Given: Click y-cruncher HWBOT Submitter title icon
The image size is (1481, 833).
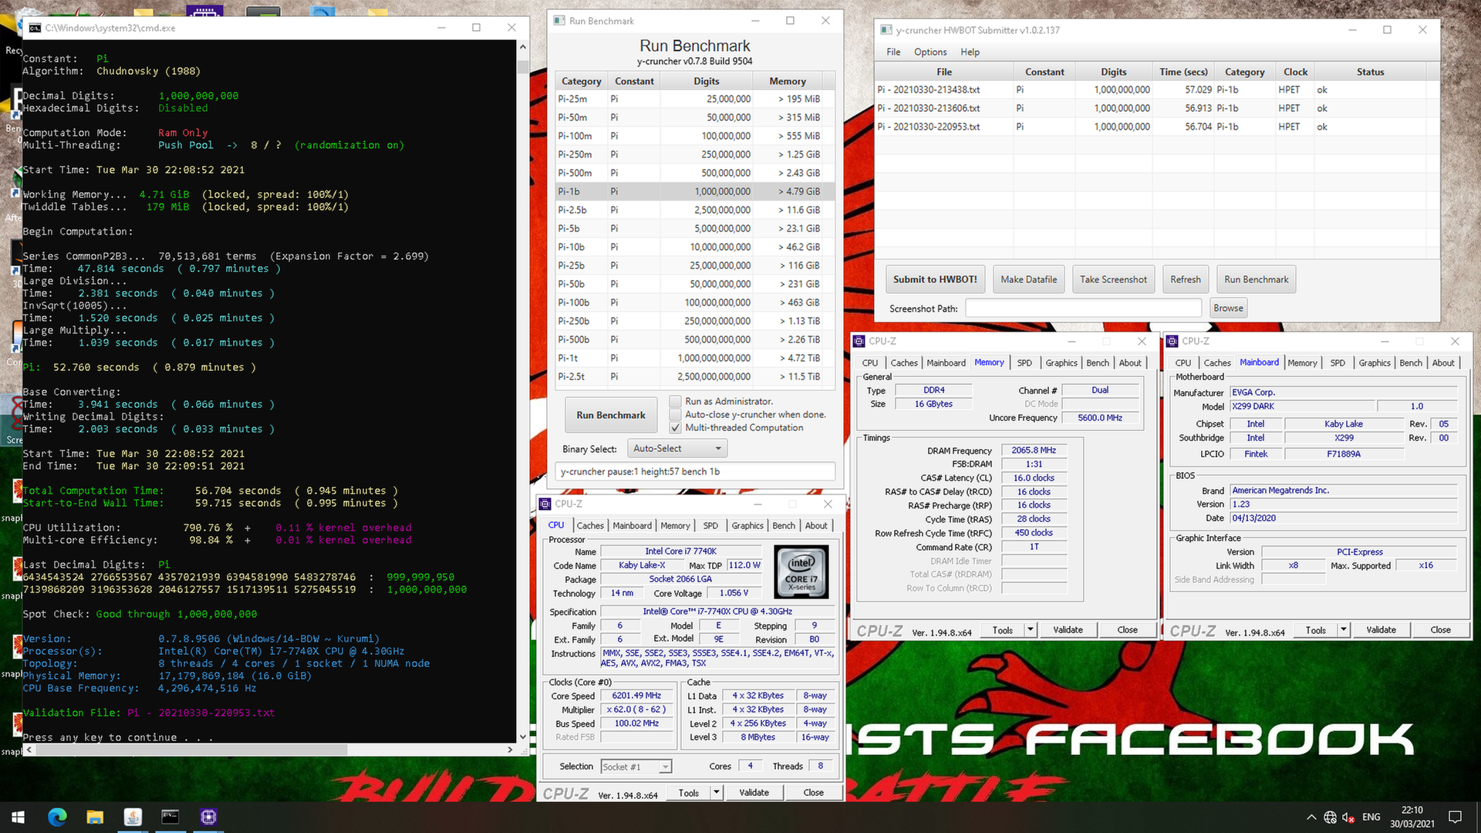Looking at the screenshot, I should 886,30.
